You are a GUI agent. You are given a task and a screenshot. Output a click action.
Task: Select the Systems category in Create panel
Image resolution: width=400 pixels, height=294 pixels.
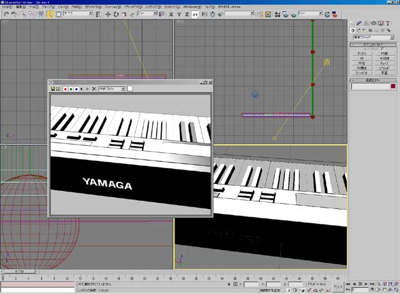pyautogui.click(x=389, y=31)
